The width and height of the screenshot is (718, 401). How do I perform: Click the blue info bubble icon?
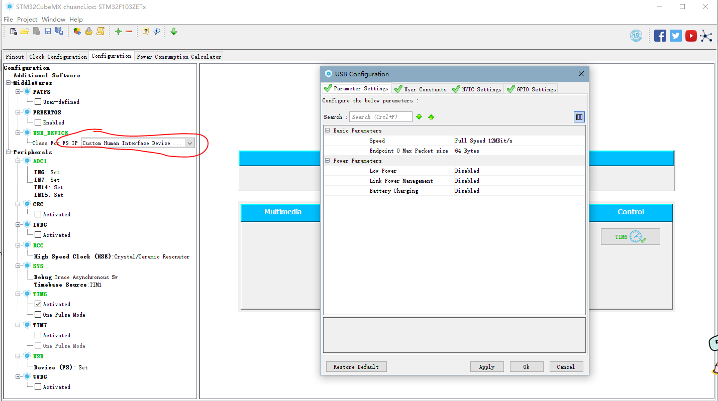click(x=157, y=31)
